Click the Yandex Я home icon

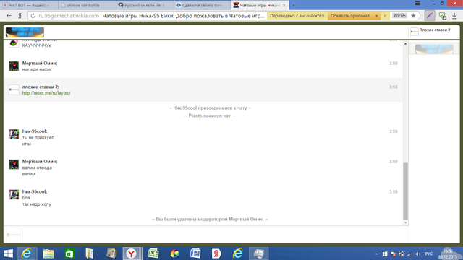click(x=20, y=16)
